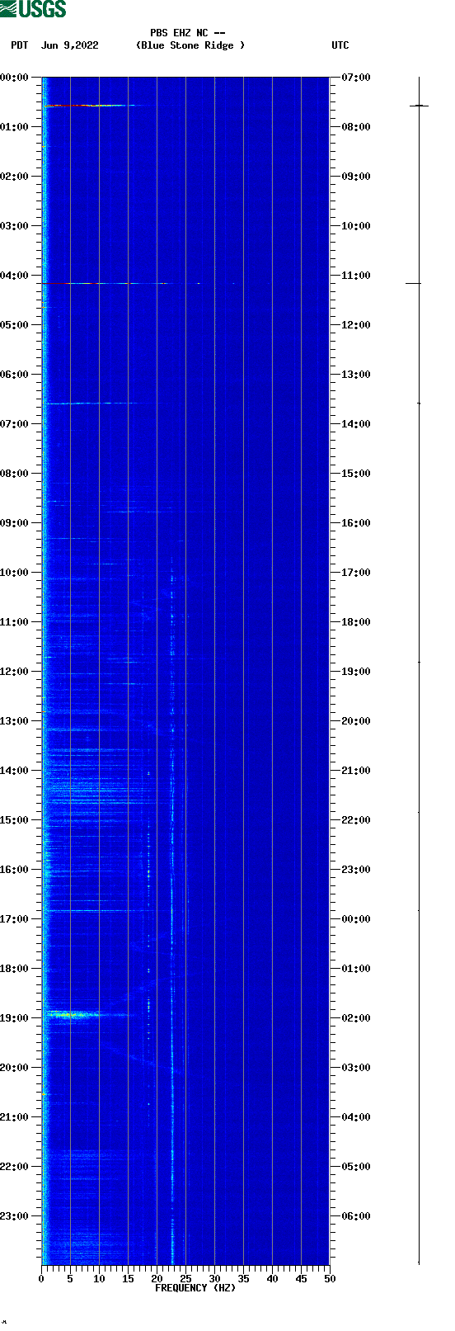Screen dimensions: 455x1331
Task: Click the 00:00 UTC time label on right axis
Action: point(356,918)
